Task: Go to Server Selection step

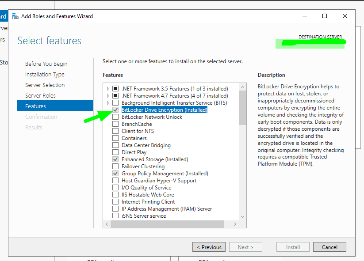Action: (x=45, y=85)
